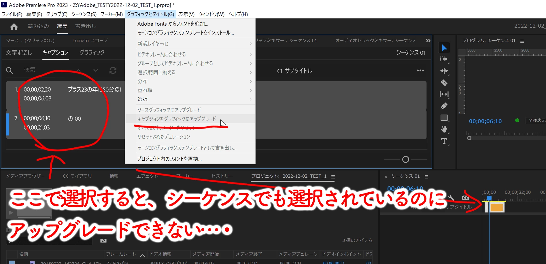The image size is (546, 264).
Task: Open the Home screen icon
Action: [14, 27]
